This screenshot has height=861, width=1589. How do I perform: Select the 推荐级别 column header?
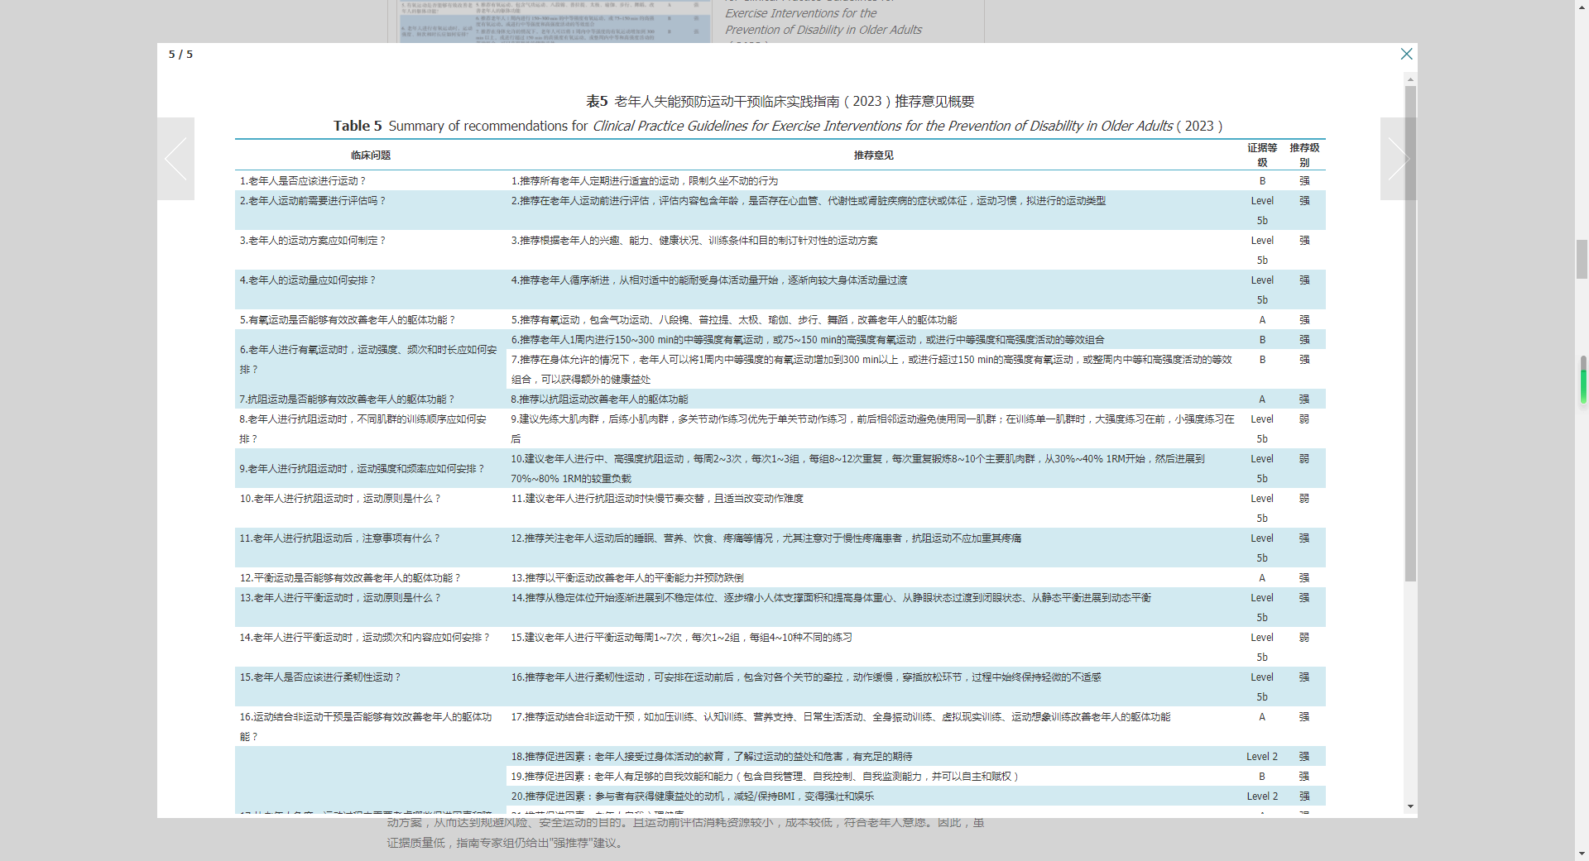tap(1304, 155)
